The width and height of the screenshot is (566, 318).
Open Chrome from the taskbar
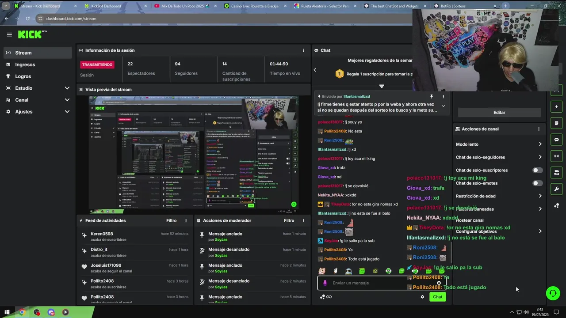(x=22, y=312)
